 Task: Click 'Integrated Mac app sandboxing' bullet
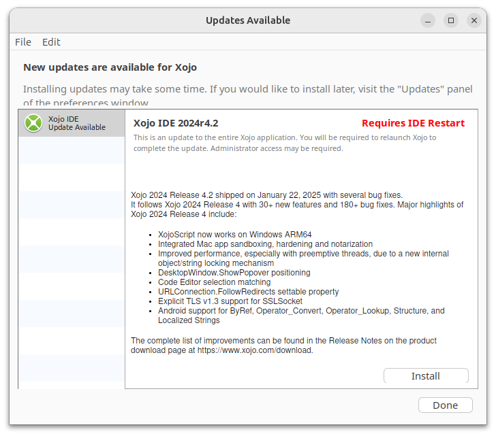(x=265, y=244)
